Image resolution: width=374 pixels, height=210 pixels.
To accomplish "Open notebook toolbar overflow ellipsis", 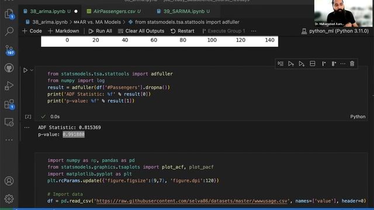I will [254, 31].
